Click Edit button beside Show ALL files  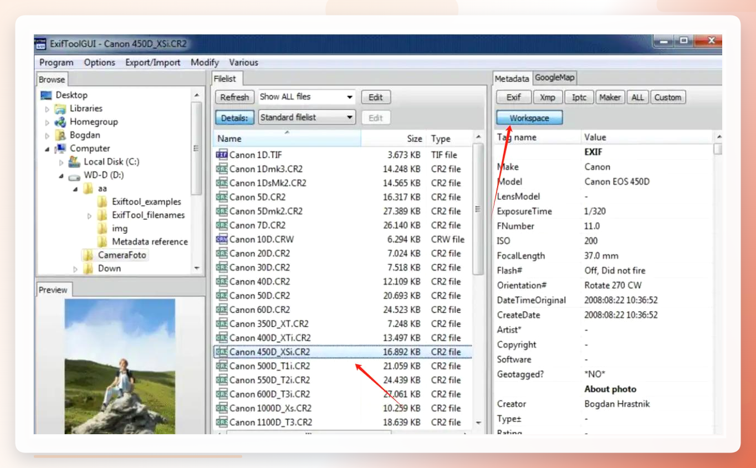click(376, 97)
